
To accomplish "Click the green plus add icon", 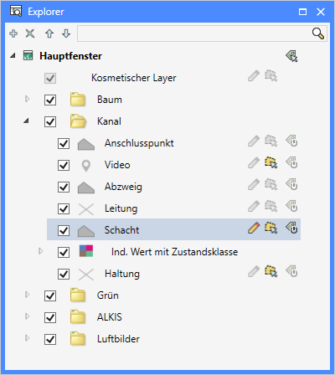I will coord(13,33).
